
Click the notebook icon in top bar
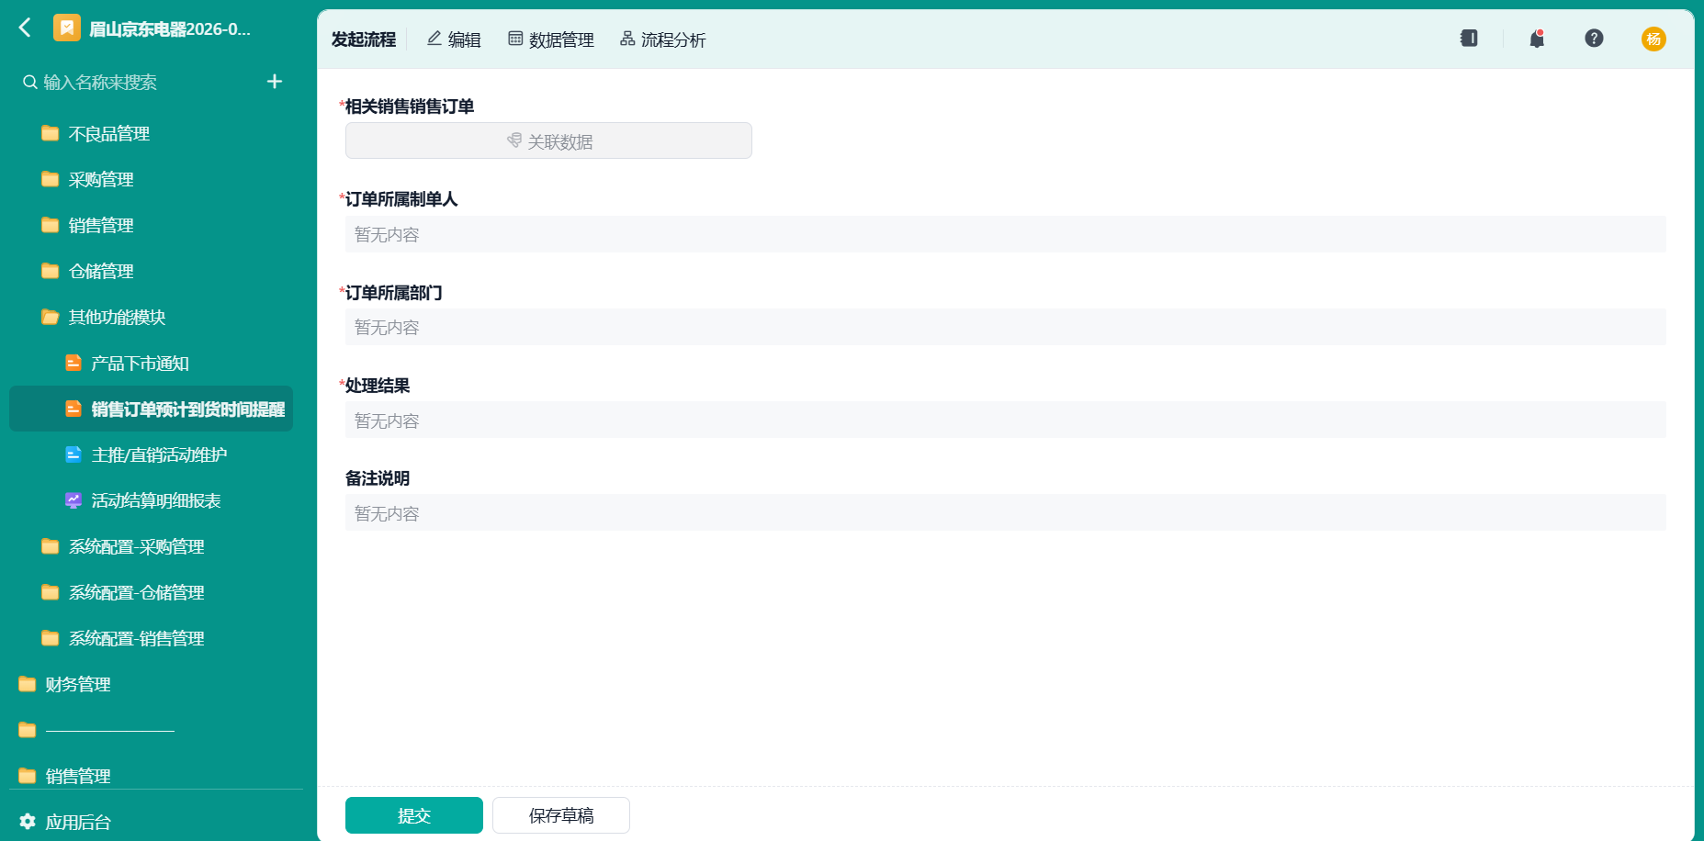[x=1469, y=39]
